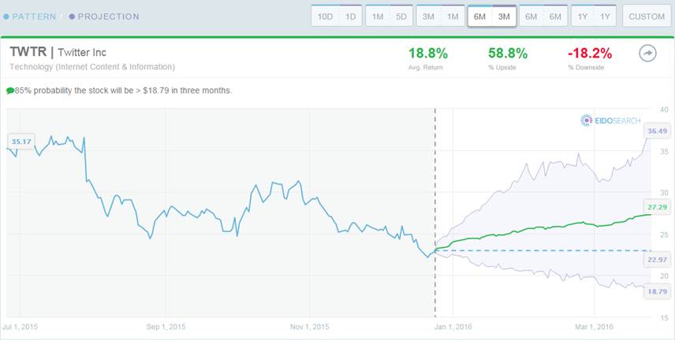Click the % Upside caption

click(x=502, y=68)
